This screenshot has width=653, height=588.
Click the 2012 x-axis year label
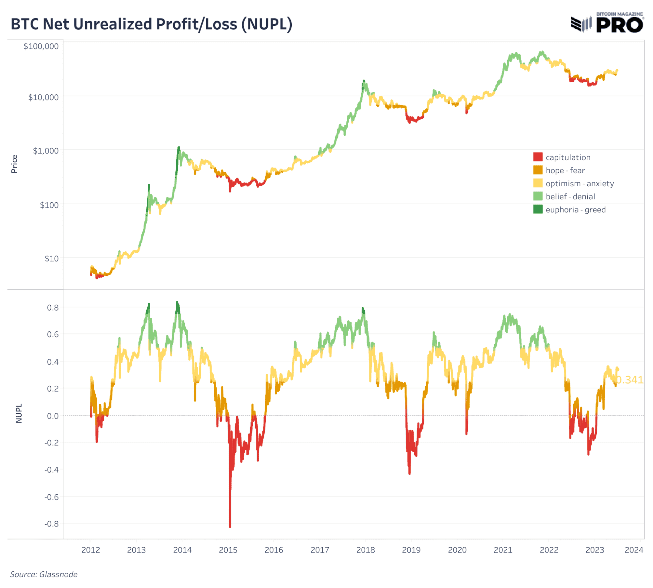(x=90, y=550)
